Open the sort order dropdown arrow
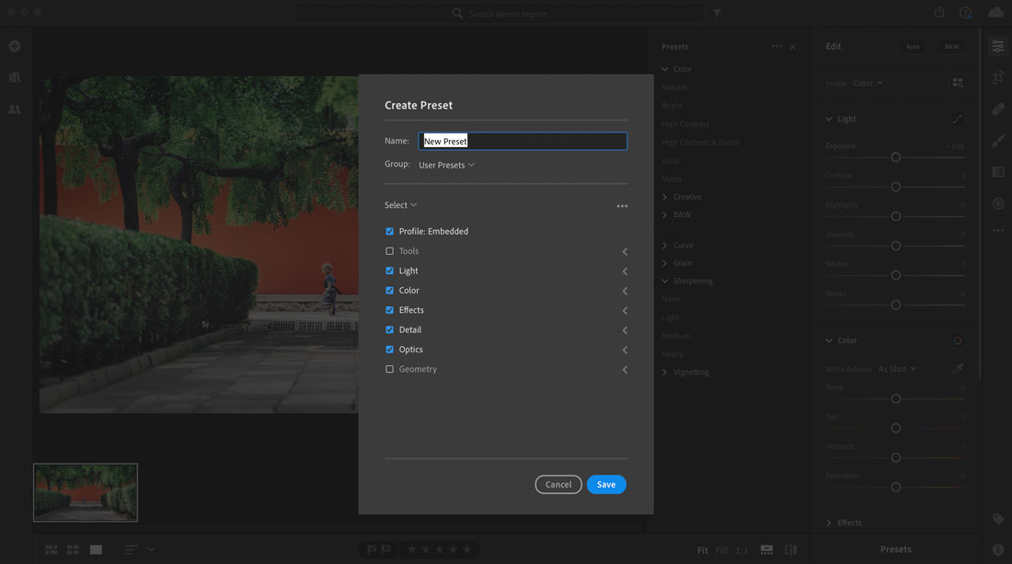Viewport: 1012px width, 564px height. 151,550
